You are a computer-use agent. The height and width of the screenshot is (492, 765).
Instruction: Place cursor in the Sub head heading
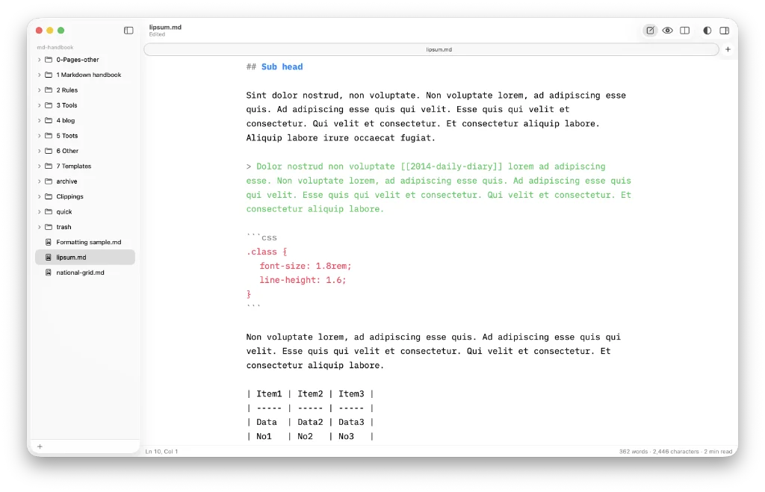[x=282, y=66]
